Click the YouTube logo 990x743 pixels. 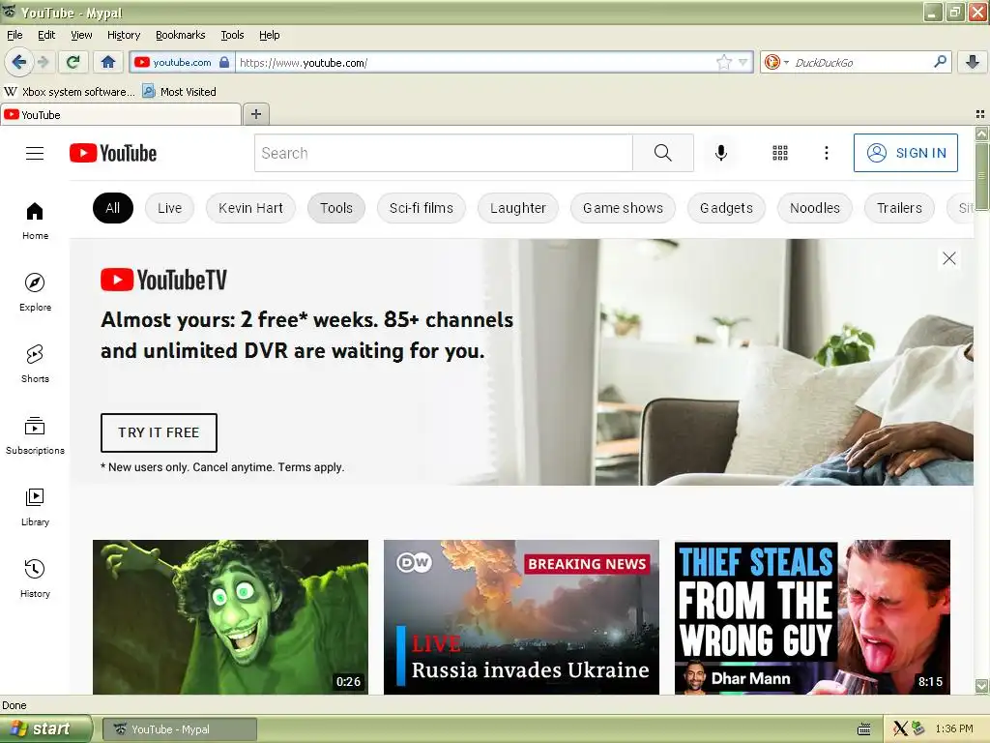click(113, 153)
